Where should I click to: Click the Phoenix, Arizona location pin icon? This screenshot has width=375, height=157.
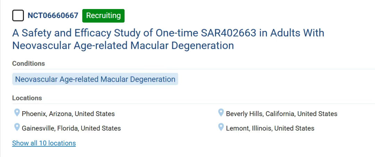click(x=17, y=113)
